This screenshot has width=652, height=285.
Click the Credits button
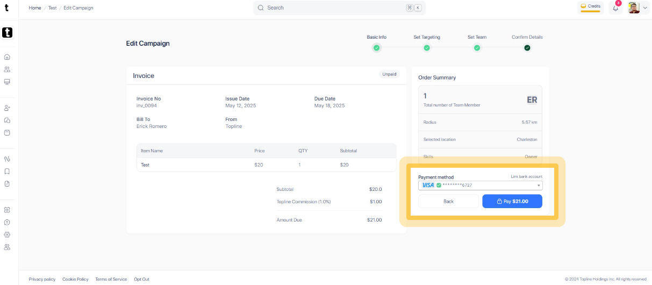pyautogui.click(x=590, y=7)
